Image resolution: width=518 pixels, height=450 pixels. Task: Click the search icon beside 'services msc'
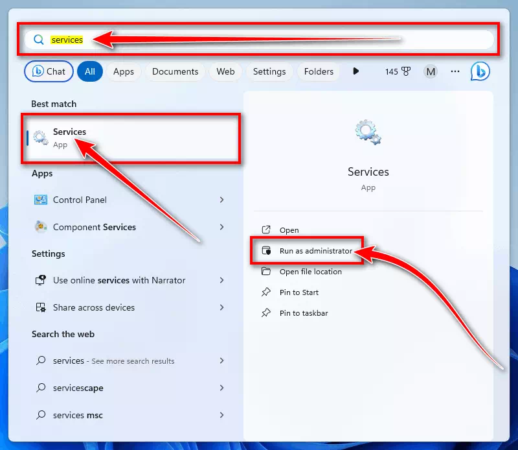[x=41, y=414]
